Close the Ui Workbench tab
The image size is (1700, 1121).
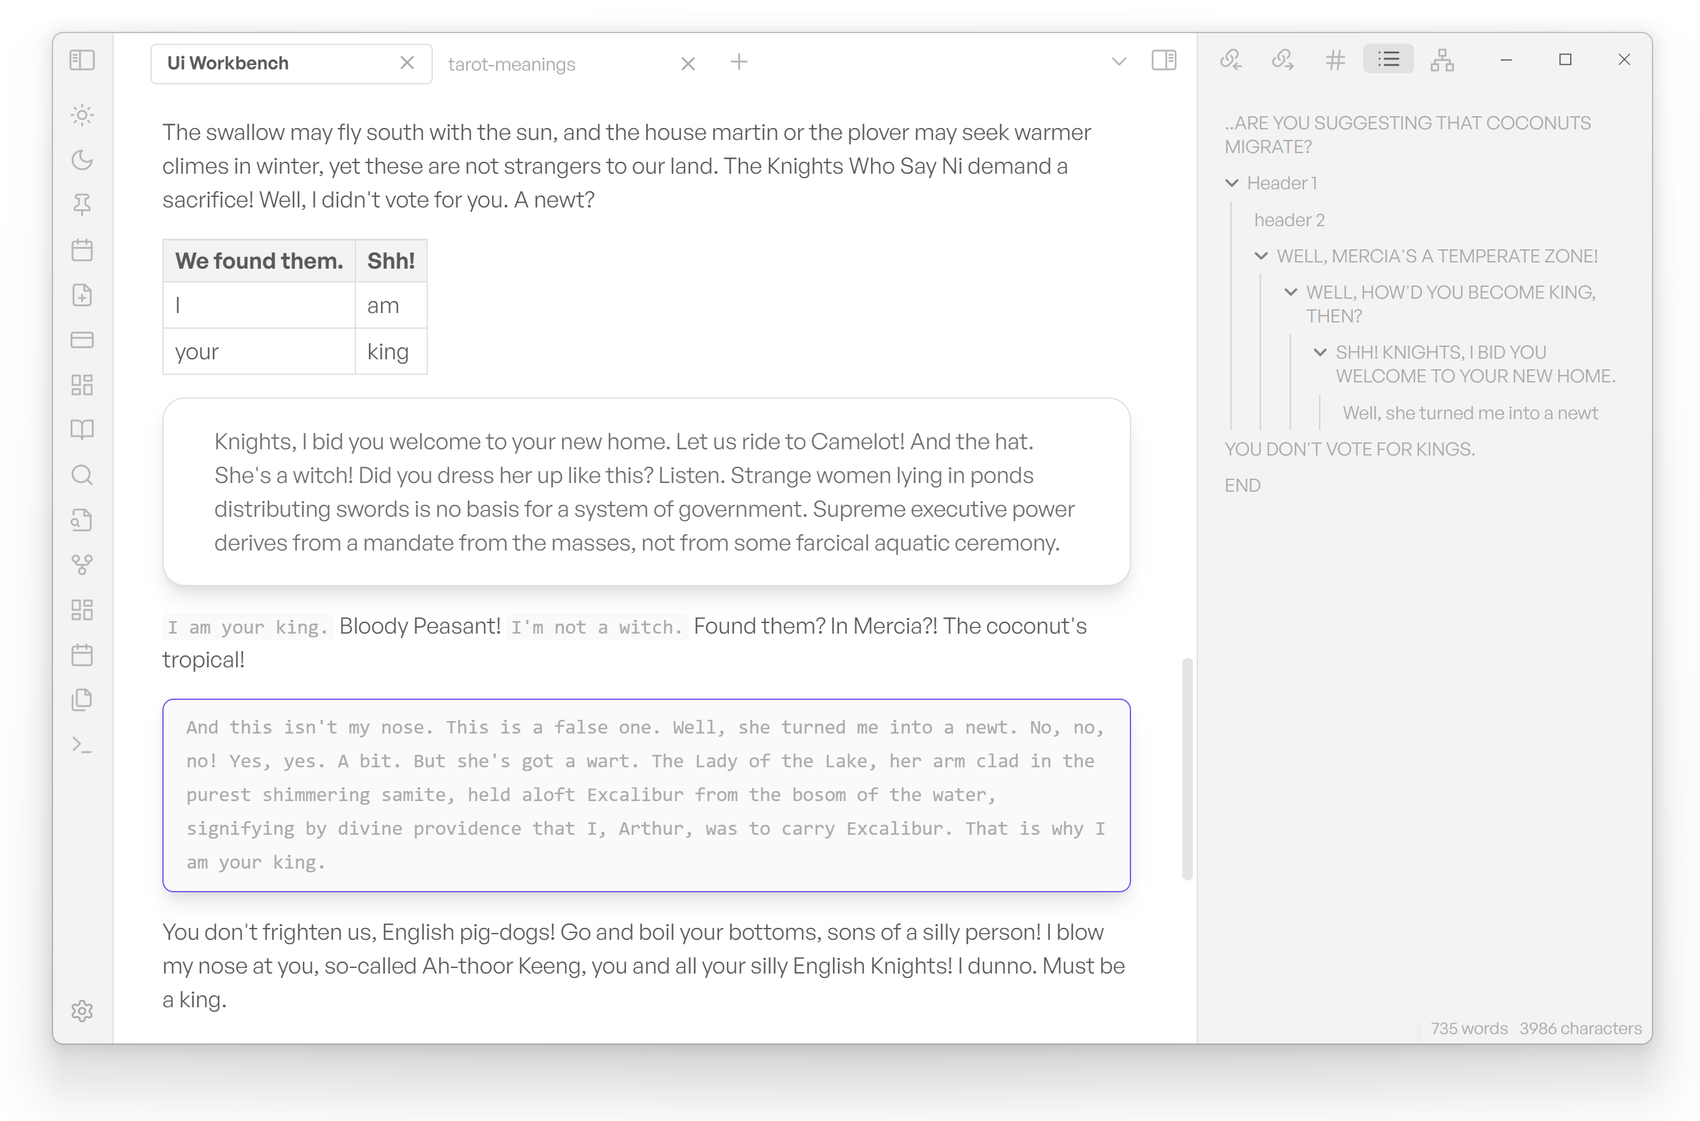pyautogui.click(x=407, y=63)
